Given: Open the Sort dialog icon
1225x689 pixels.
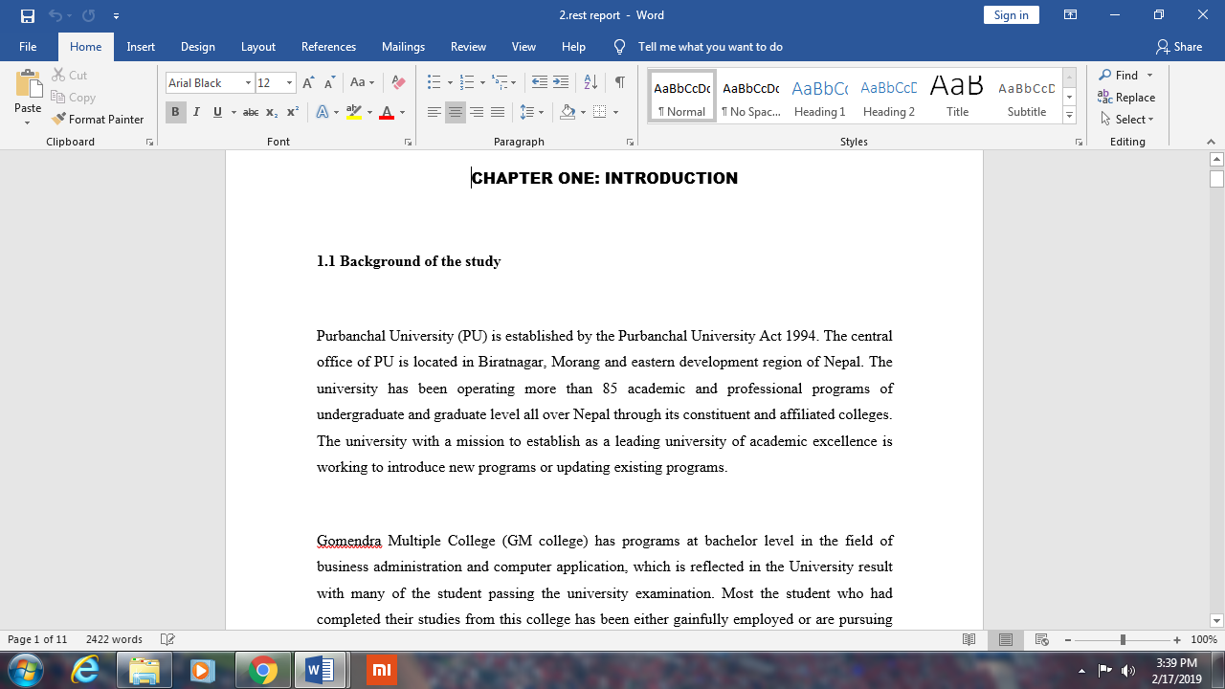Looking at the screenshot, I should (x=591, y=82).
